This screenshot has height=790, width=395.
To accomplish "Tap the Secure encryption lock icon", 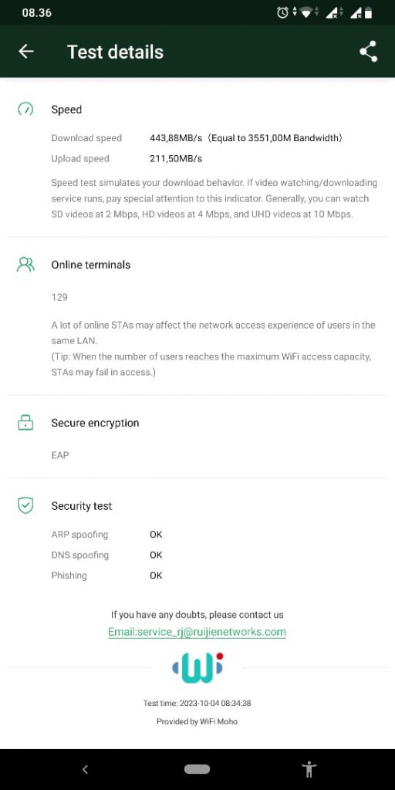I will [x=25, y=423].
